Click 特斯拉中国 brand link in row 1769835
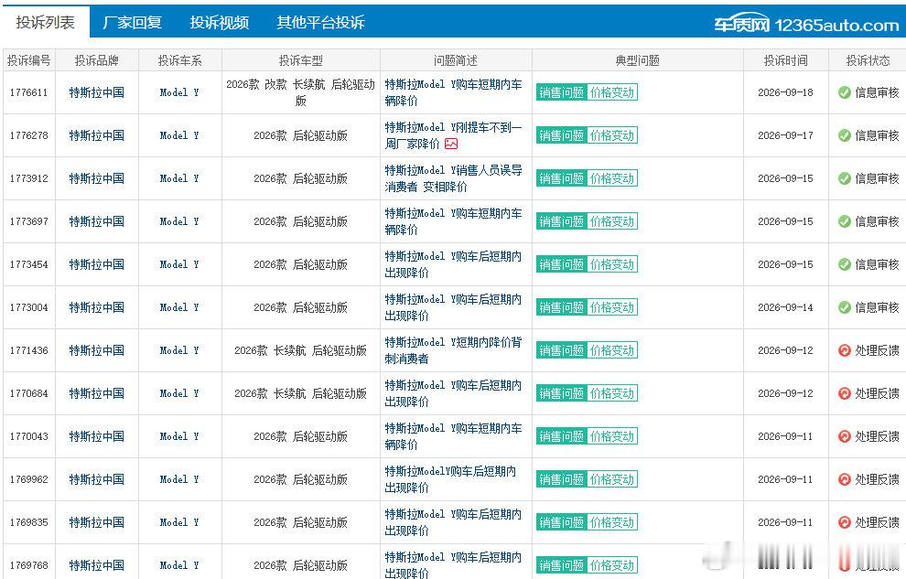This screenshot has width=906, height=579. click(96, 522)
